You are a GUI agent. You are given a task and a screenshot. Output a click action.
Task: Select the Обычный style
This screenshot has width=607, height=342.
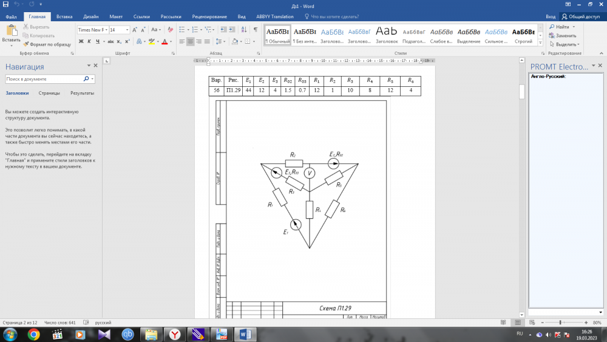pyautogui.click(x=277, y=35)
